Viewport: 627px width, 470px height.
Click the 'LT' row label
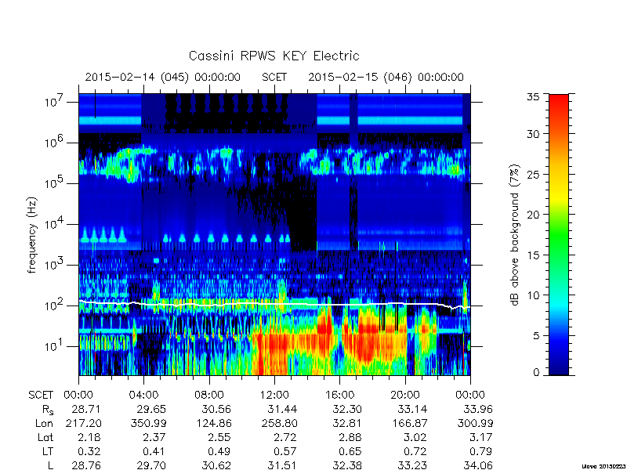[x=48, y=451]
